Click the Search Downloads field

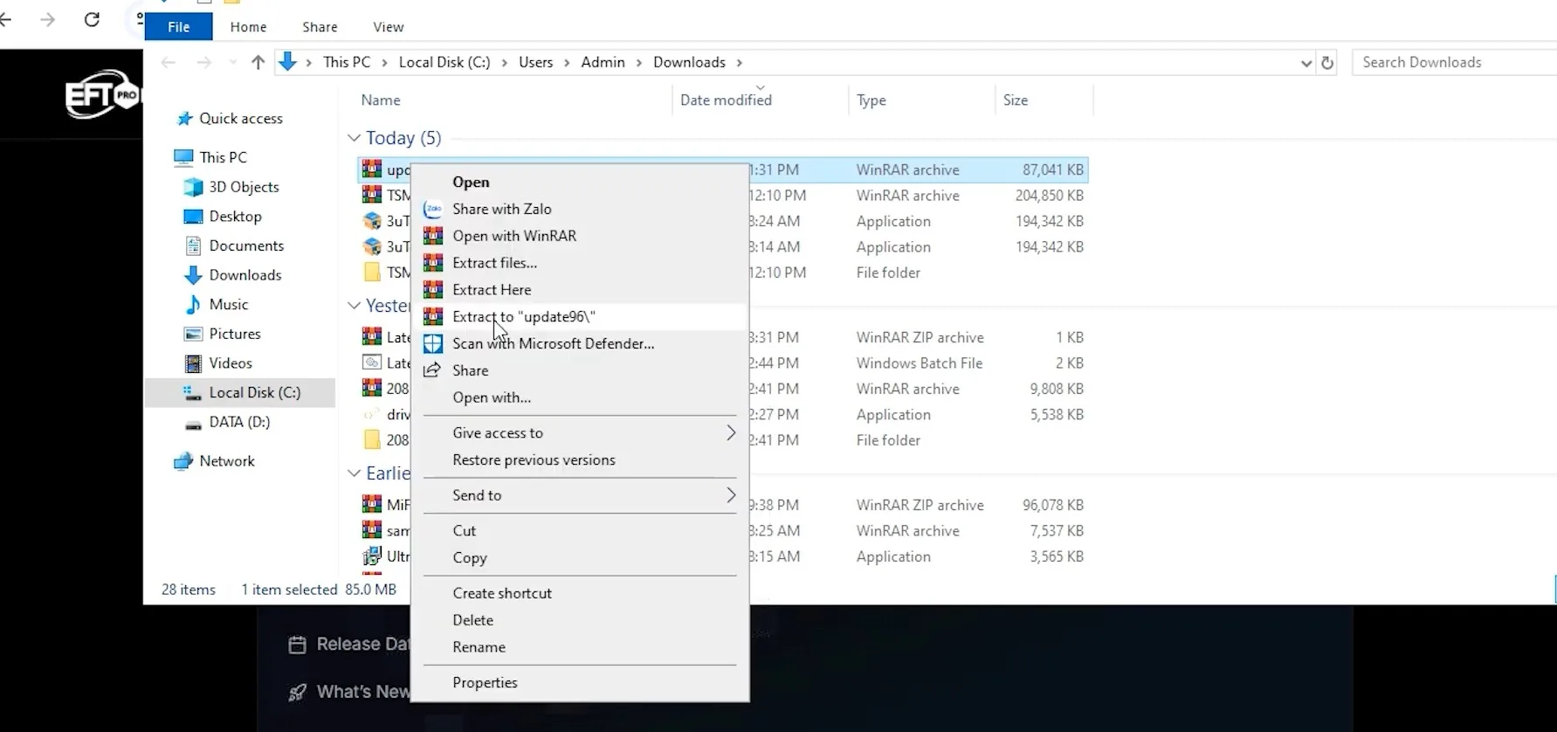[1454, 62]
